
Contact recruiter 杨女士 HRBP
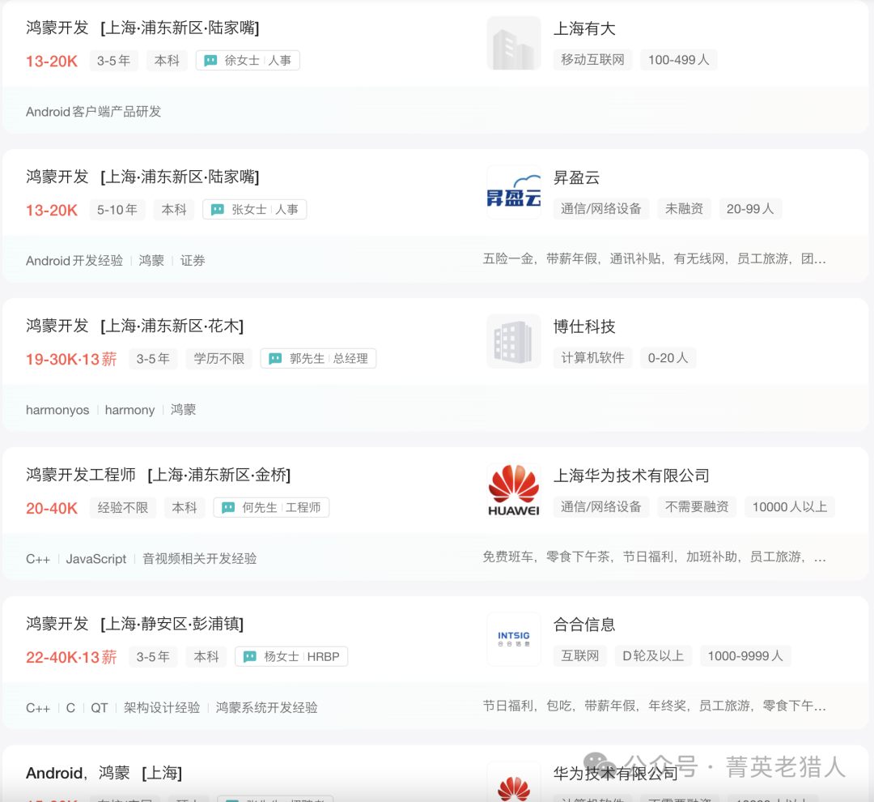click(x=291, y=656)
